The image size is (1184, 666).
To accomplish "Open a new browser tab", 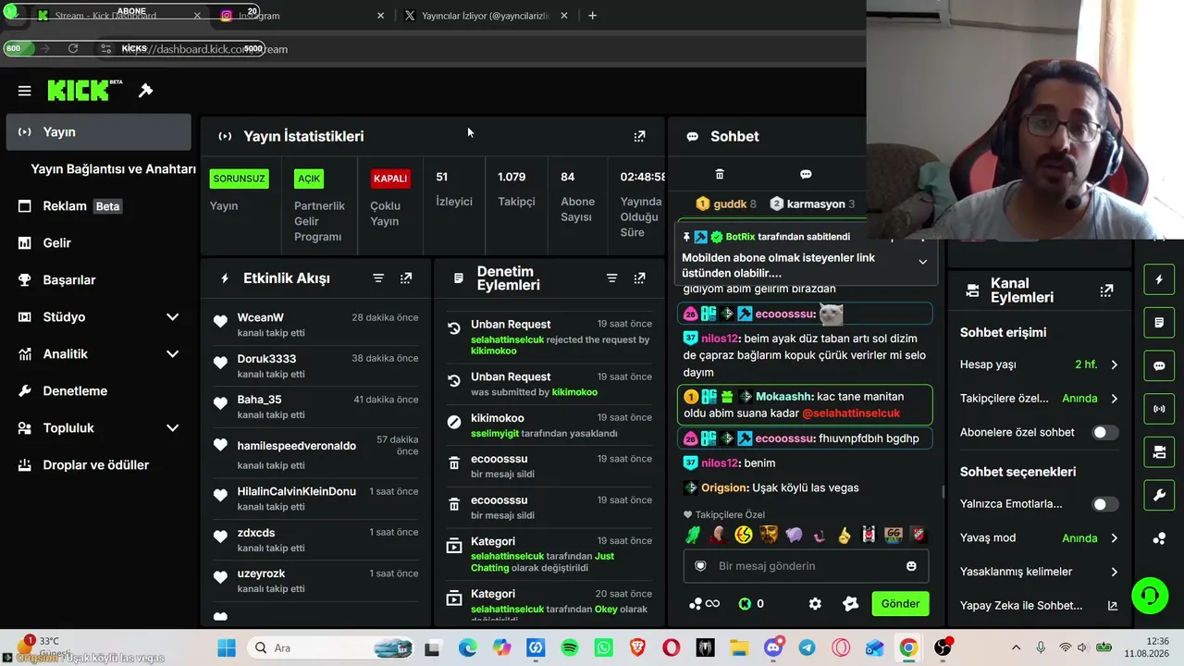I will (592, 16).
